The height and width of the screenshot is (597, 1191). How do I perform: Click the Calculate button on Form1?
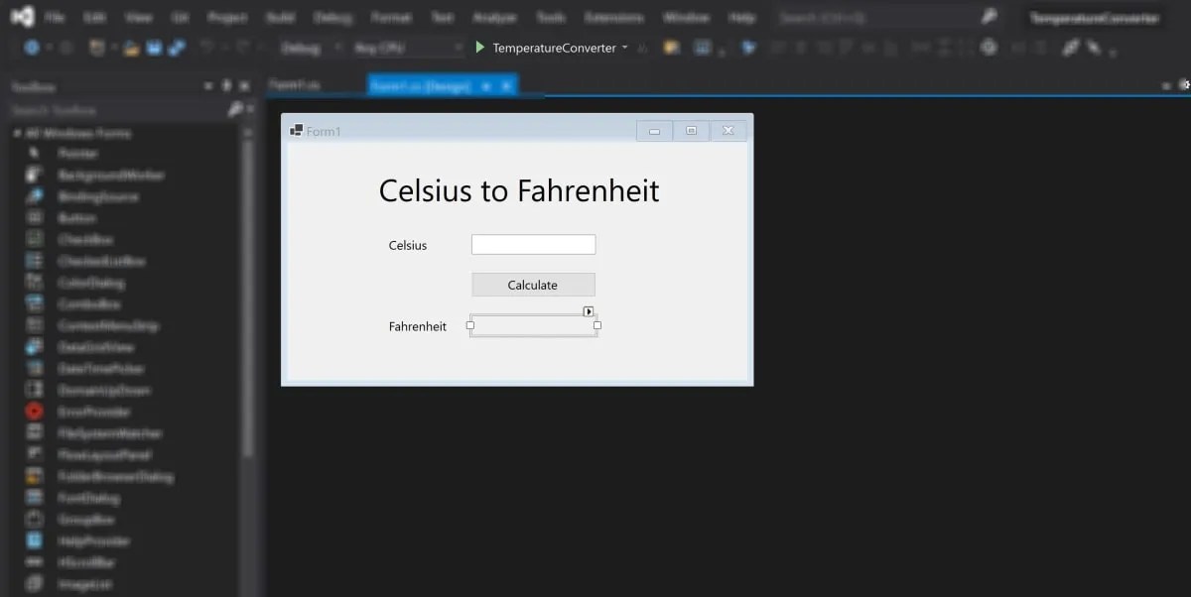533,284
